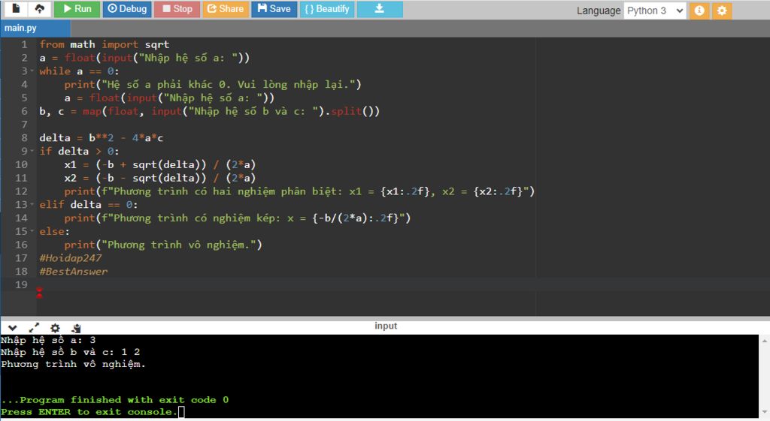Open the Language dropdown showing Python 3

[655, 11]
